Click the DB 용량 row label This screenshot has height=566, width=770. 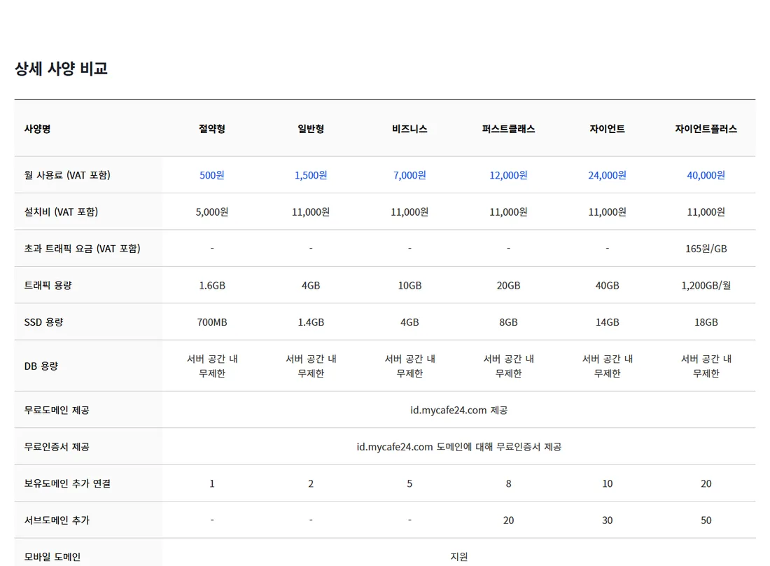pyautogui.click(x=41, y=366)
